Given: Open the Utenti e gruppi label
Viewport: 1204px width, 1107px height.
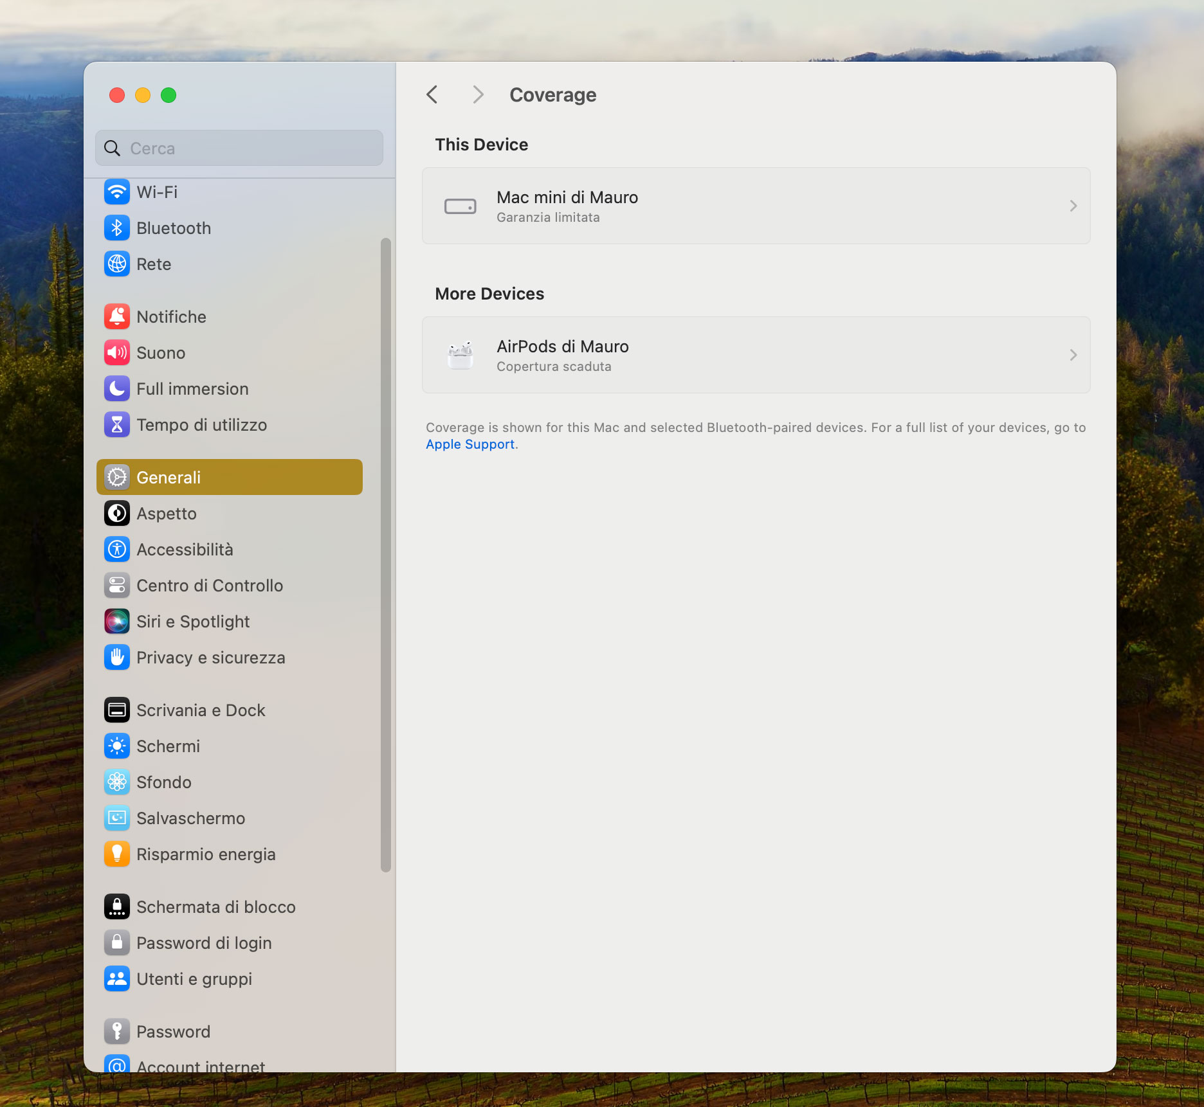Looking at the screenshot, I should (194, 978).
